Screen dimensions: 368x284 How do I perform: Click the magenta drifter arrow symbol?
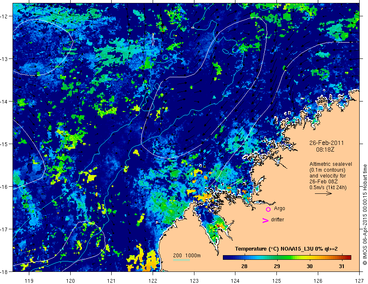click(265, 220)
